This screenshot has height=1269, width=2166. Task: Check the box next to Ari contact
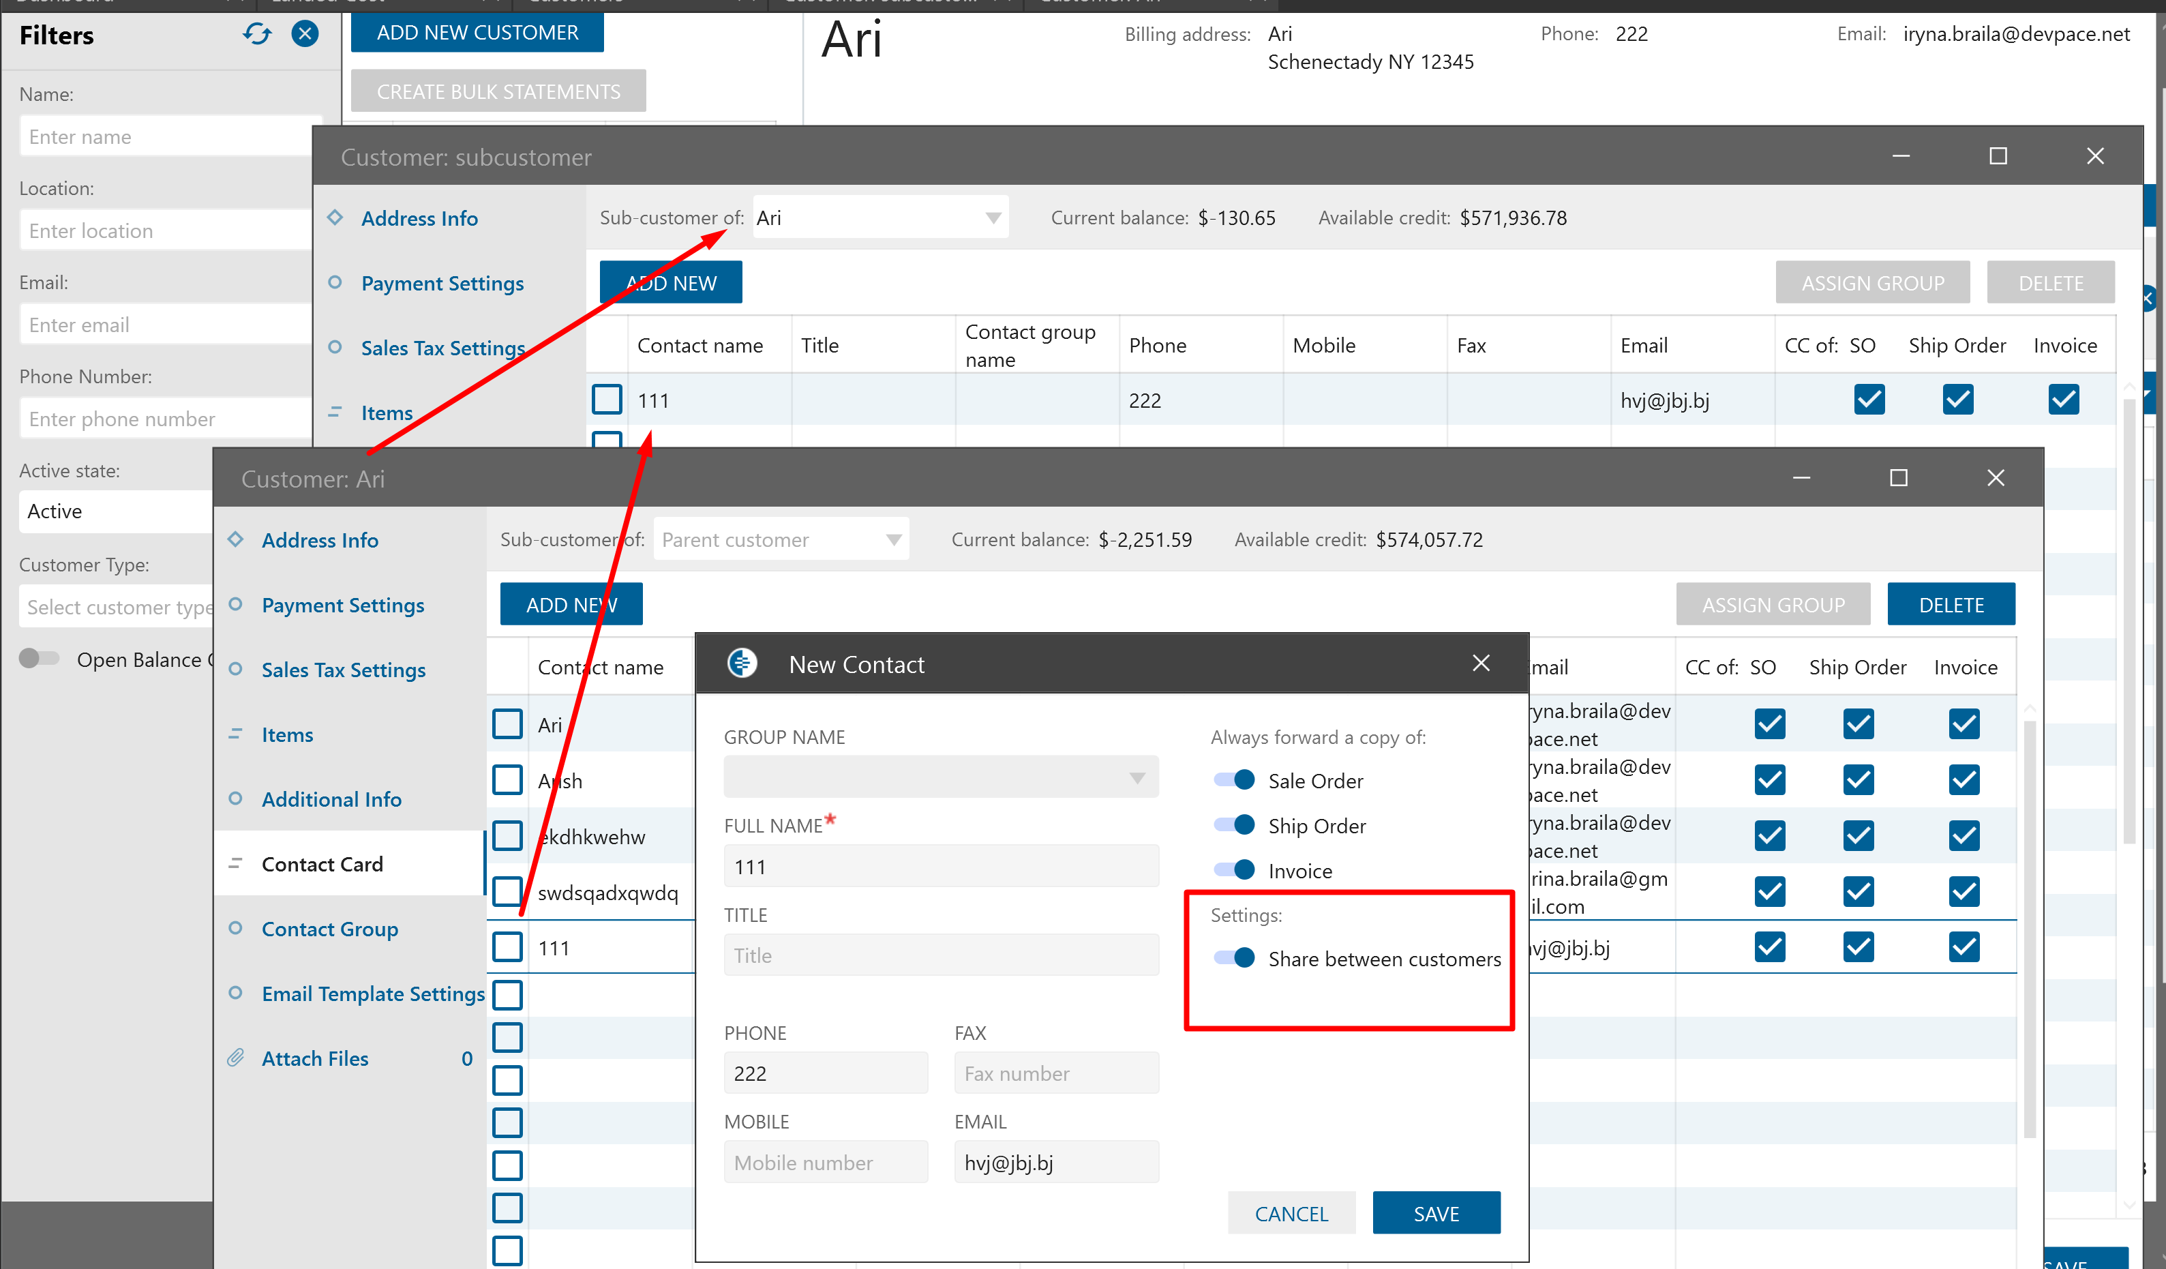point(507,725)
